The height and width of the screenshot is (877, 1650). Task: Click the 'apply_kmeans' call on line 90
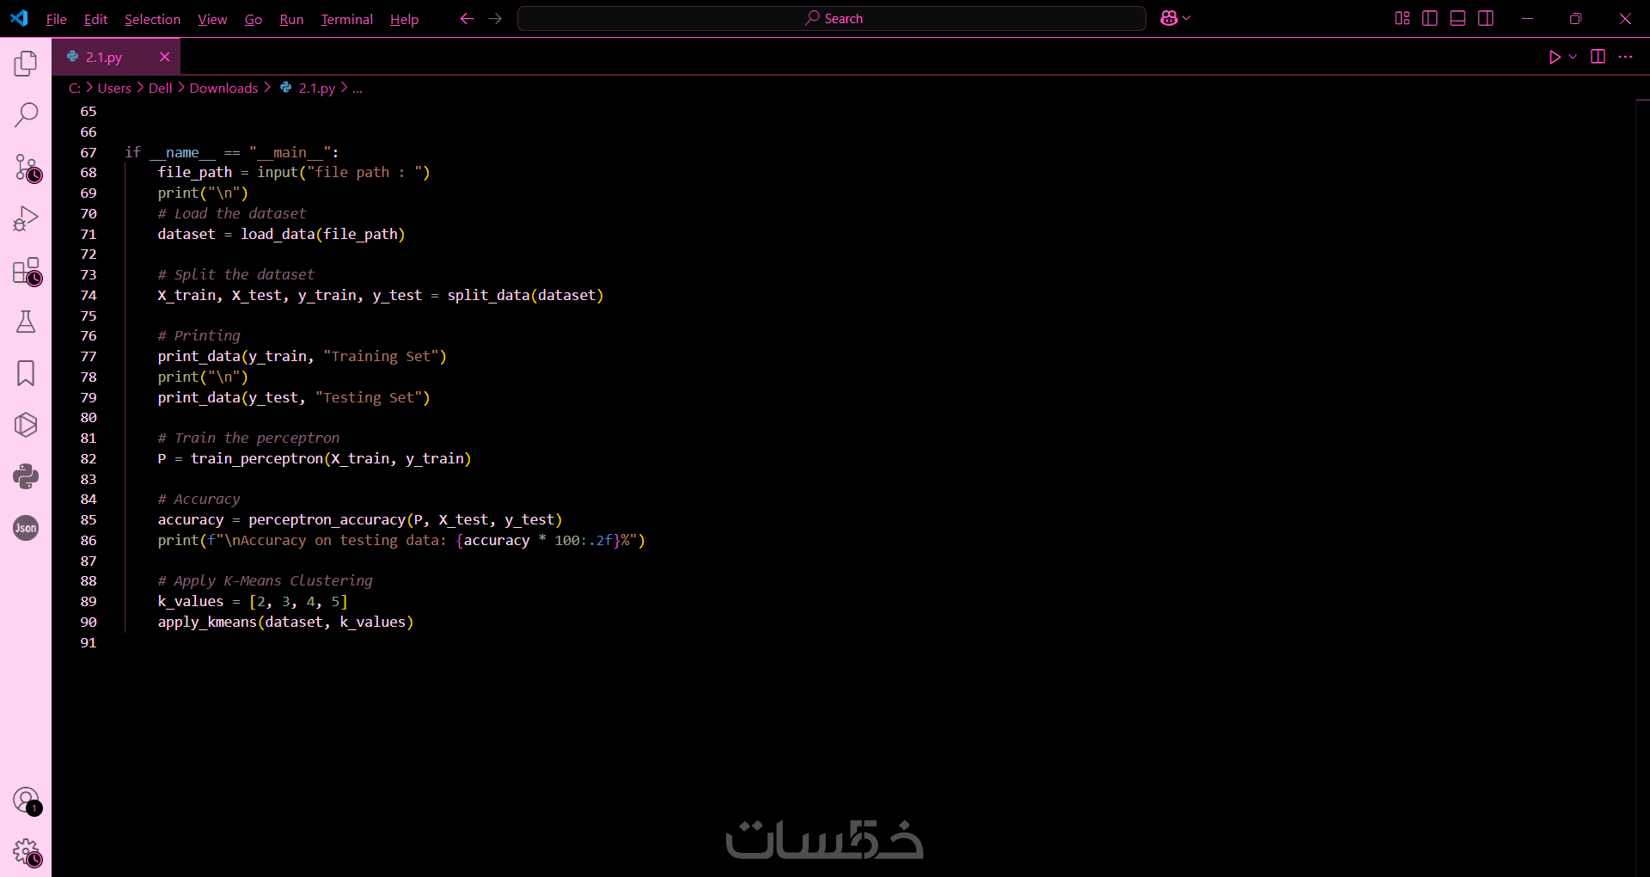click(207, 622)
